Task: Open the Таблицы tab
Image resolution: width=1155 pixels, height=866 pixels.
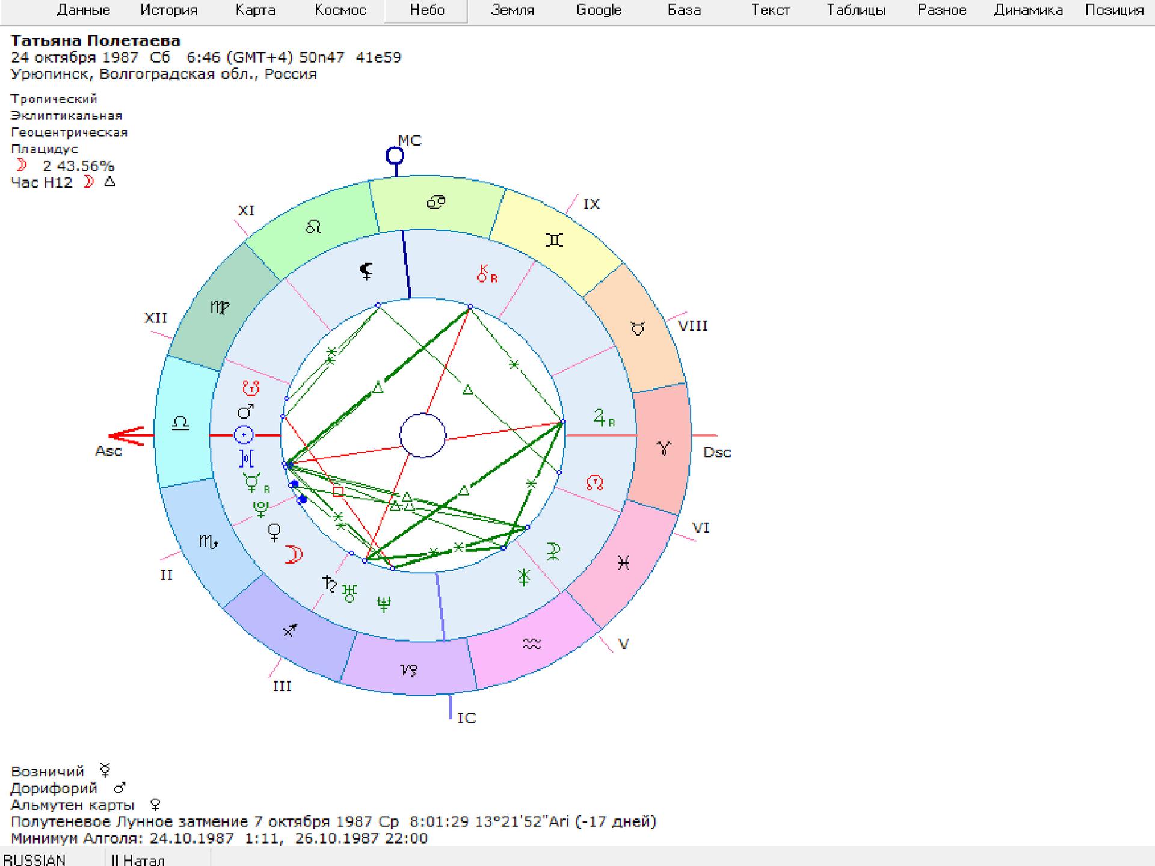Action: coord(855,10)
